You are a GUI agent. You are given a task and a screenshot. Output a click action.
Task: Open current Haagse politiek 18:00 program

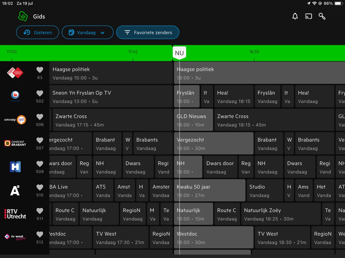pos(259,73)
